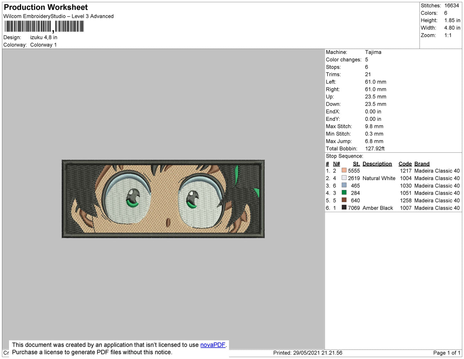
Task: Click the code '1217' in row 1
Action: coord(406,171)
